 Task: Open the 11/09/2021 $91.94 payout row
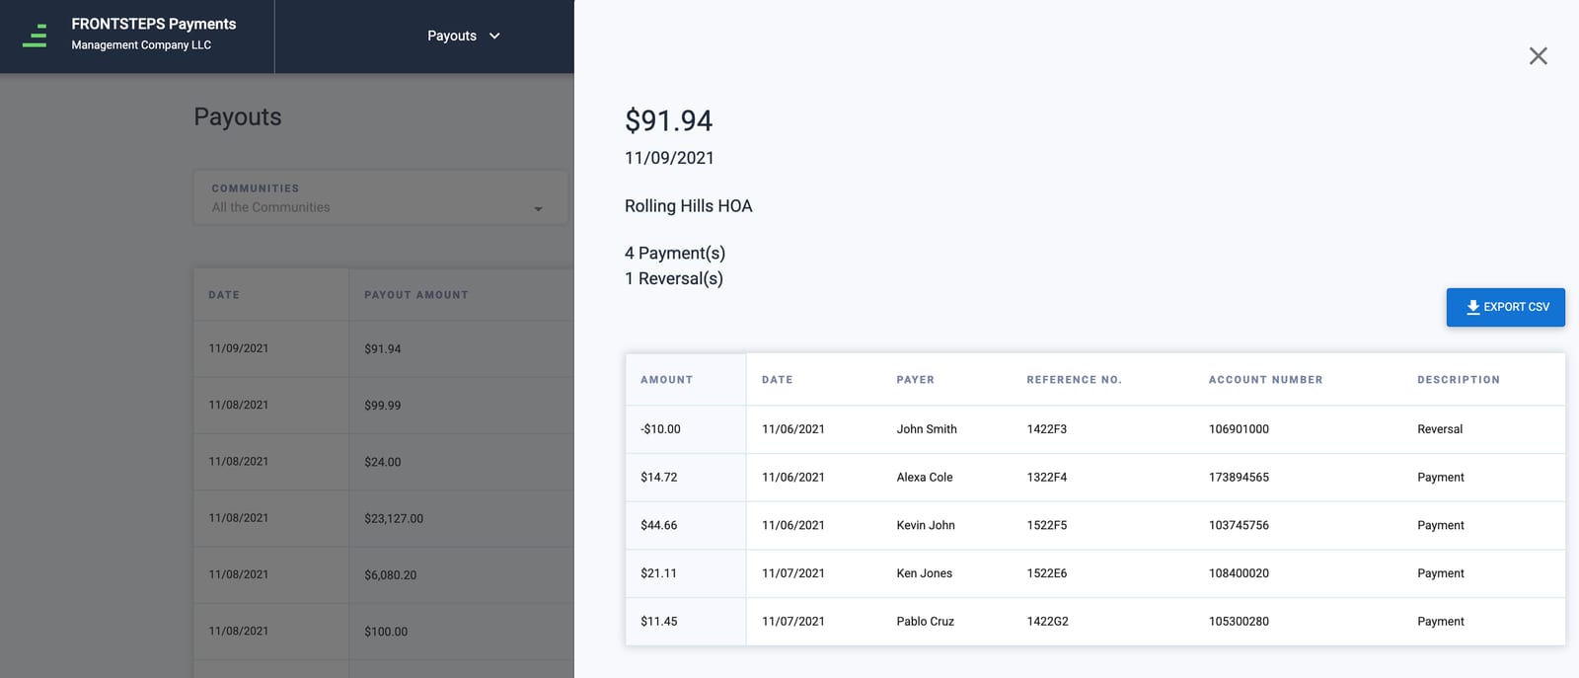[384, 348]
